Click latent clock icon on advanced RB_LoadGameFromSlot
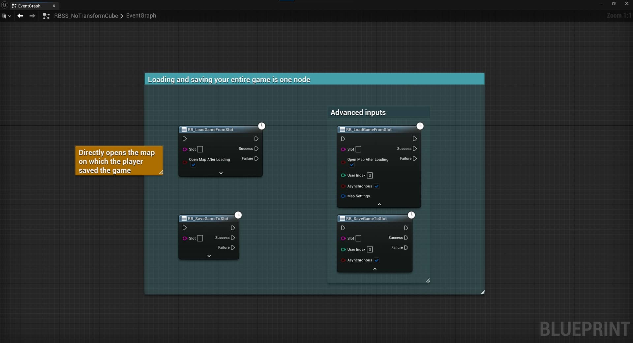This screenshot has height=343, width=633. pos(420,126)
